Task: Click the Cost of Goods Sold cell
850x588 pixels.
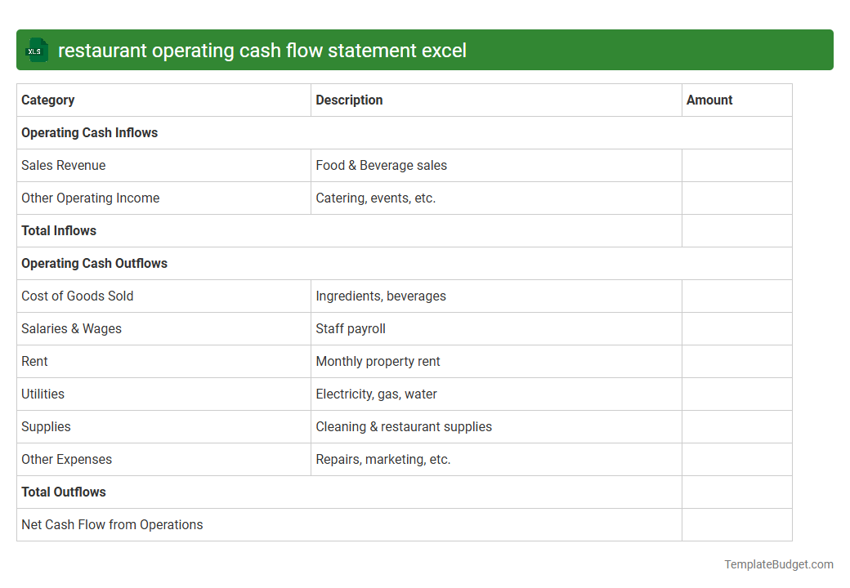Action: point(77,296)
